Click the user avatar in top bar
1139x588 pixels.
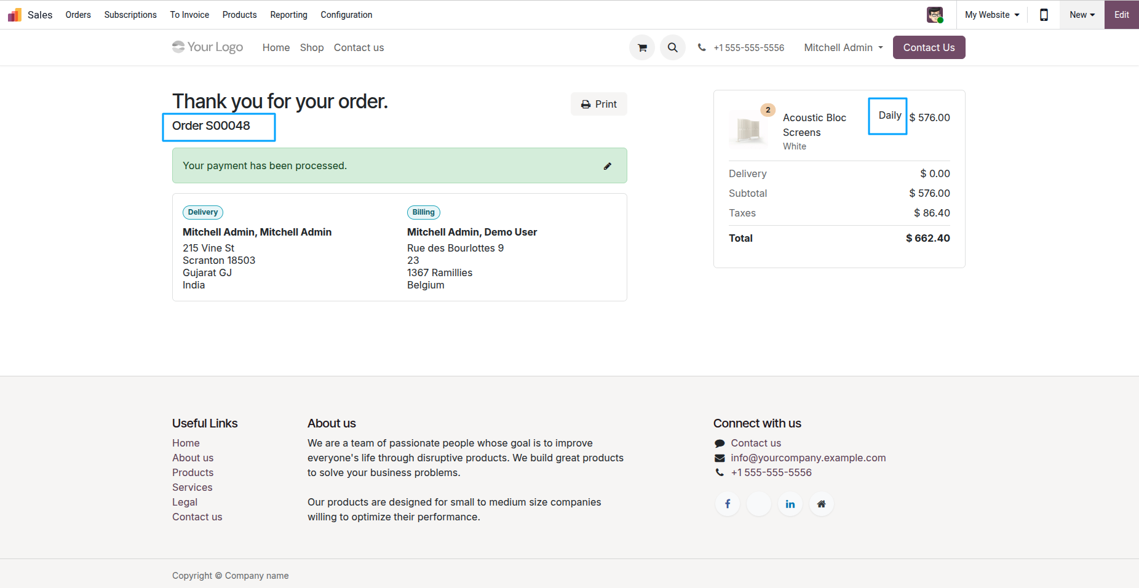[935, 15]
